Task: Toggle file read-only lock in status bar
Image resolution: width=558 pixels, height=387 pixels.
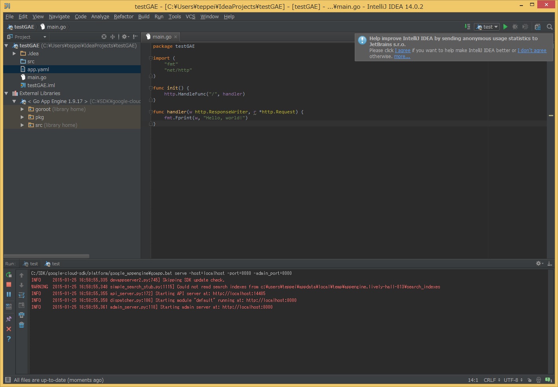Action: coord(529,380)
